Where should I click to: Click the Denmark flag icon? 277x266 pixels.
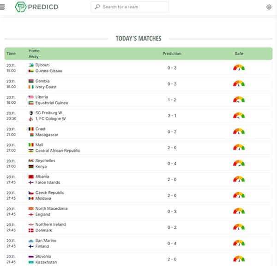(x=31, y=231)
